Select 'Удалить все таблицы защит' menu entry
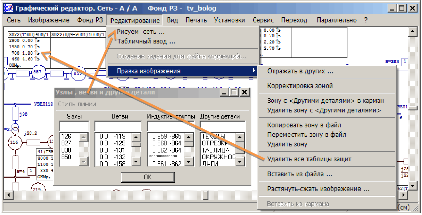 (309, 159)
